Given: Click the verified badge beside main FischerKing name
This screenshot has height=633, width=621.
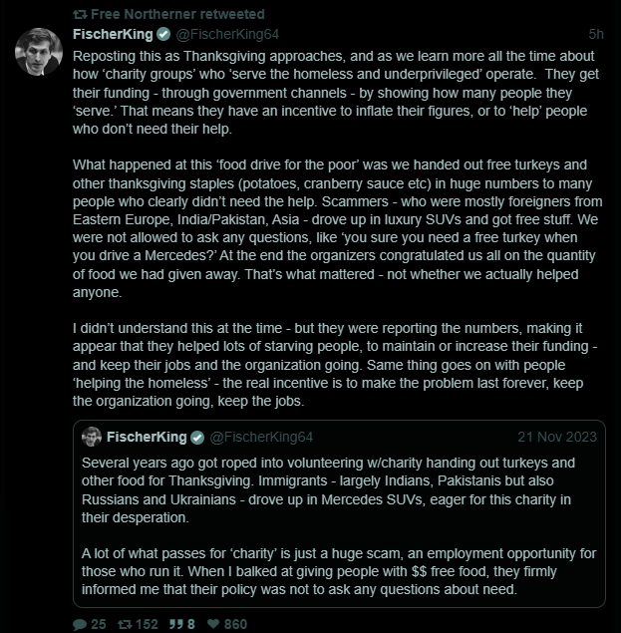Looking at the screenshot, I should point(161,35).
